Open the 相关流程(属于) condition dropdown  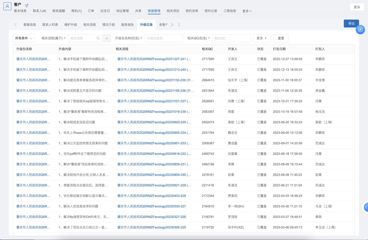[54, 38]
